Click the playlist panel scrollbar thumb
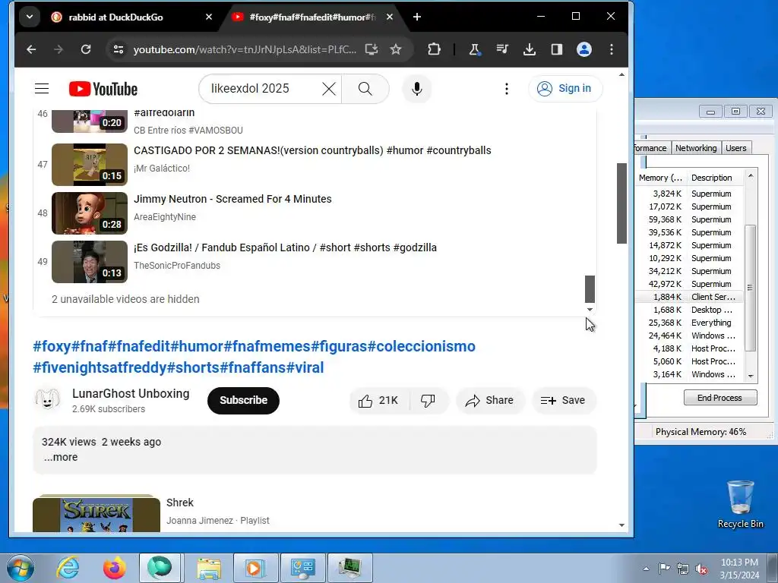Viewport: 778px width, 583px height. pos(590,289)
